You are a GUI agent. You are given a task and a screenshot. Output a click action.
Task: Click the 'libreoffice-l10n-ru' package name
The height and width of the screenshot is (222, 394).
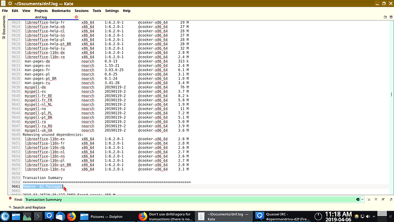(45, 169)
